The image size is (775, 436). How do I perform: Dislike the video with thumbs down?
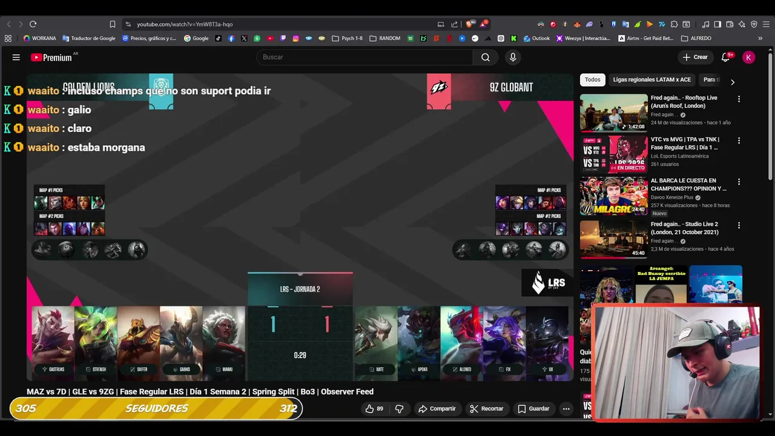click(399, 409)
